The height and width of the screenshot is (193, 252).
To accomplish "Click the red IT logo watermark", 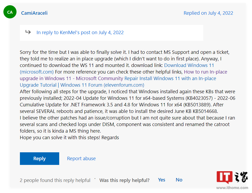I will (x=225, y=177).
